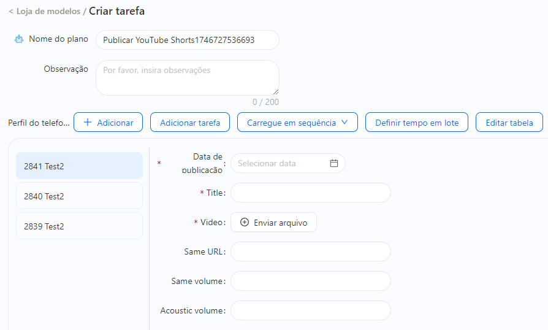
Task: Focus the Title input field
Action: click(x=311, y=193)
